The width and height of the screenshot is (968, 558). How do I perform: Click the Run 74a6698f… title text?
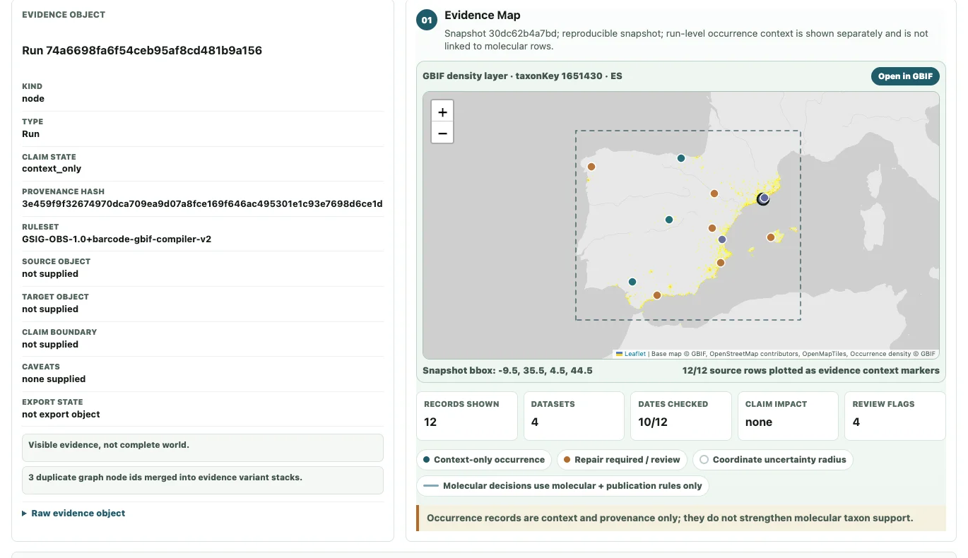pos(142,51)
